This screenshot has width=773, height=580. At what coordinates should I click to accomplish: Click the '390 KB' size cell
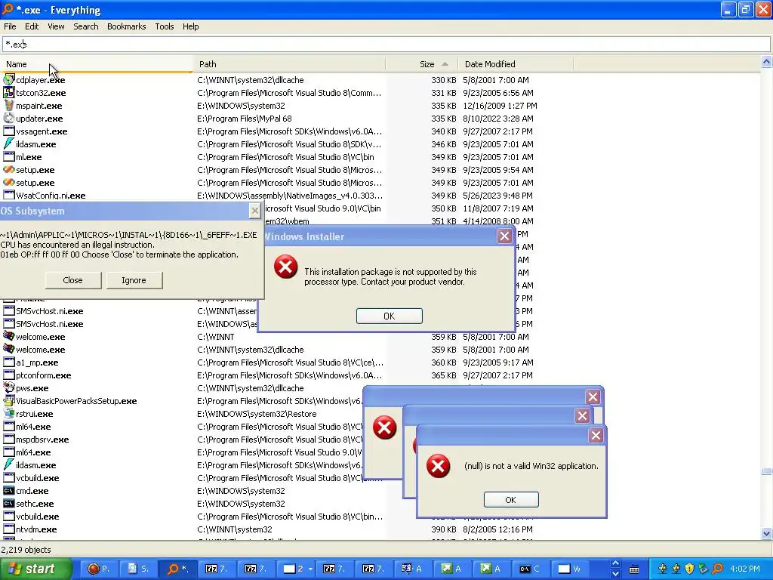444,529
